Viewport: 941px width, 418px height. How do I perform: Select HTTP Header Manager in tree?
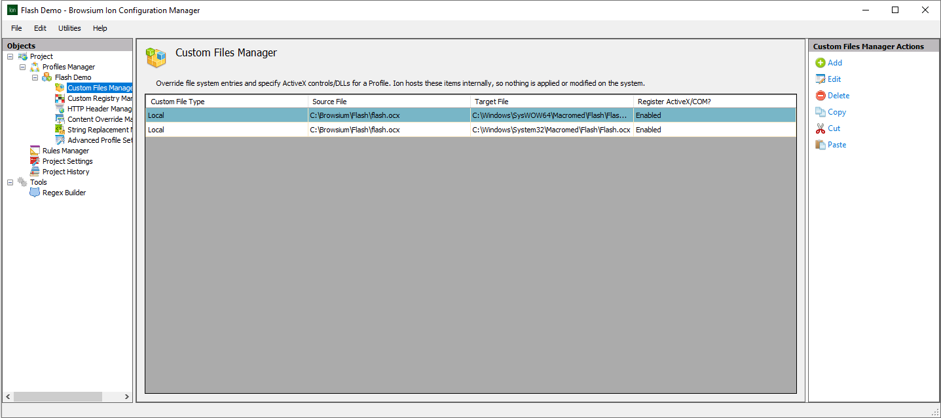[100, 109]
